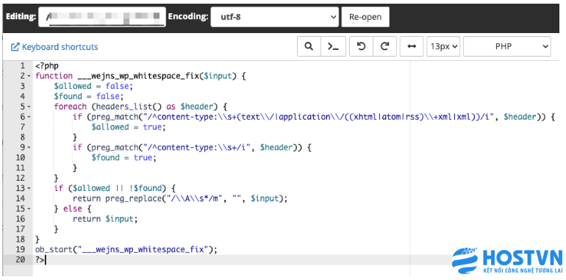This screenshot has width=566, height=280.
Task: Toggle line wrap arrows icon
Action: click(x=412, y=46)
